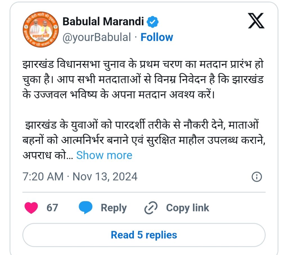Open Read 5 replies button

pyautogui.click(x=144, y=235)
